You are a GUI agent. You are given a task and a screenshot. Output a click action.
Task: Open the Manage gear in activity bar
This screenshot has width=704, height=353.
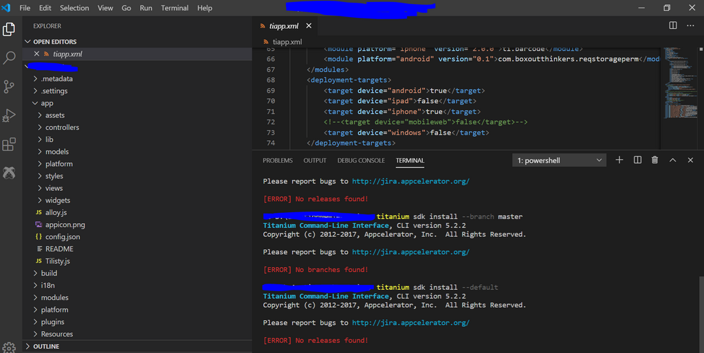click(x=9, y=348)
